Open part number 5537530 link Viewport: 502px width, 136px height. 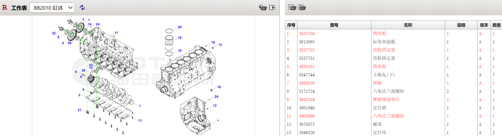tap(307, 33)
